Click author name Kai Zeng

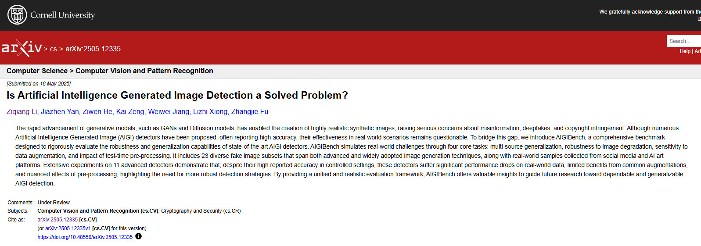(x=130, y=112)
